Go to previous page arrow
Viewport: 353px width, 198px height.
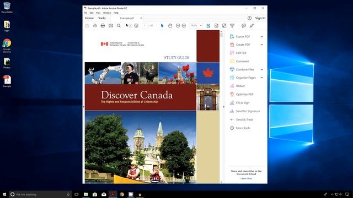click(x=130, y=26)
